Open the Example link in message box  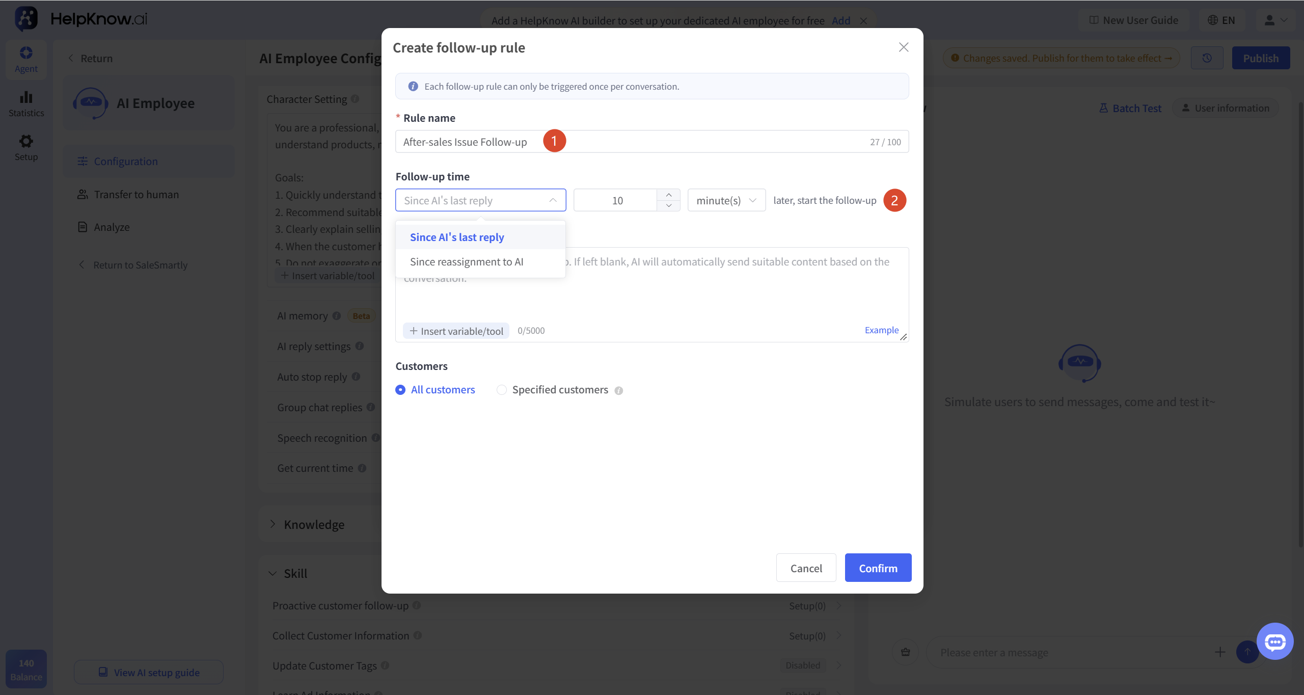click(x=881, y=330)
